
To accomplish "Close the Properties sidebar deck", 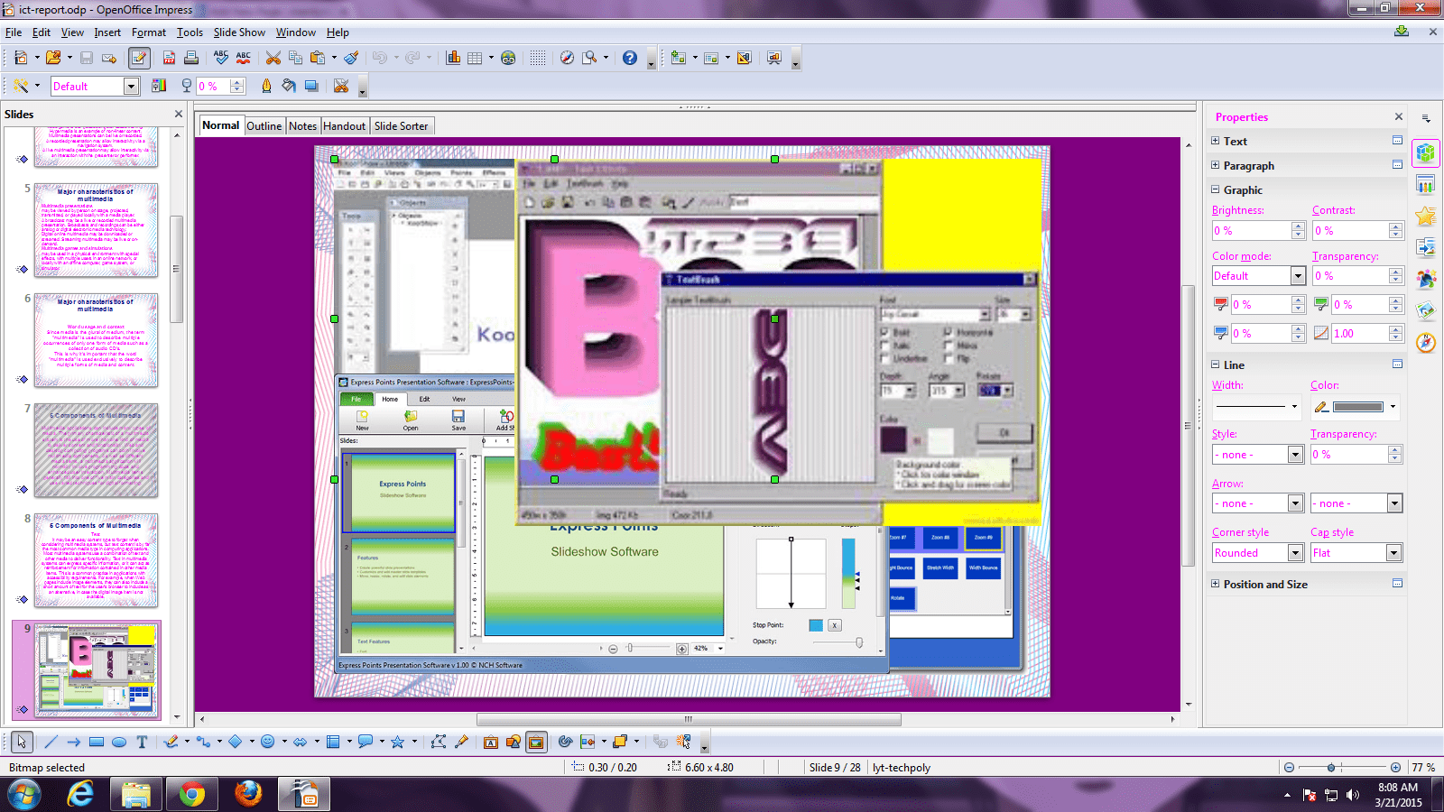I will pos(1399,116).
